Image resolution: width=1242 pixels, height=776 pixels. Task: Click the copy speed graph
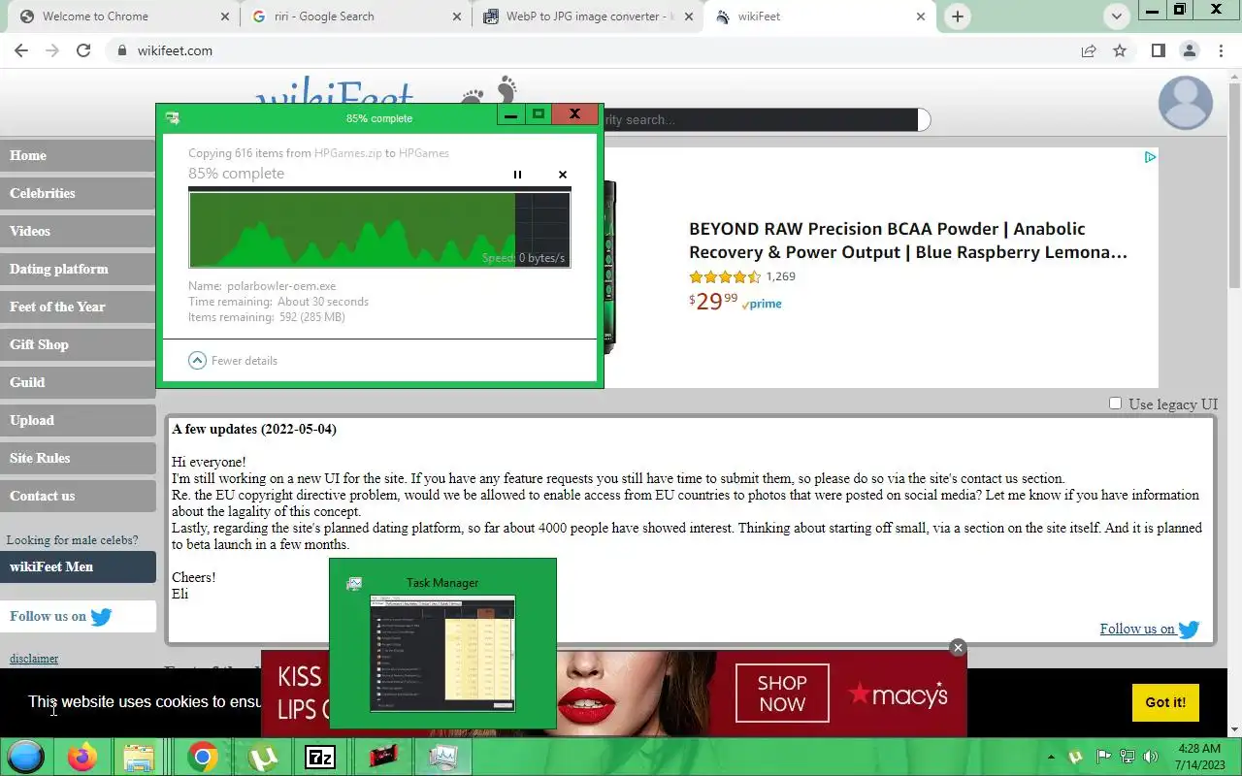tap(379, 229)
